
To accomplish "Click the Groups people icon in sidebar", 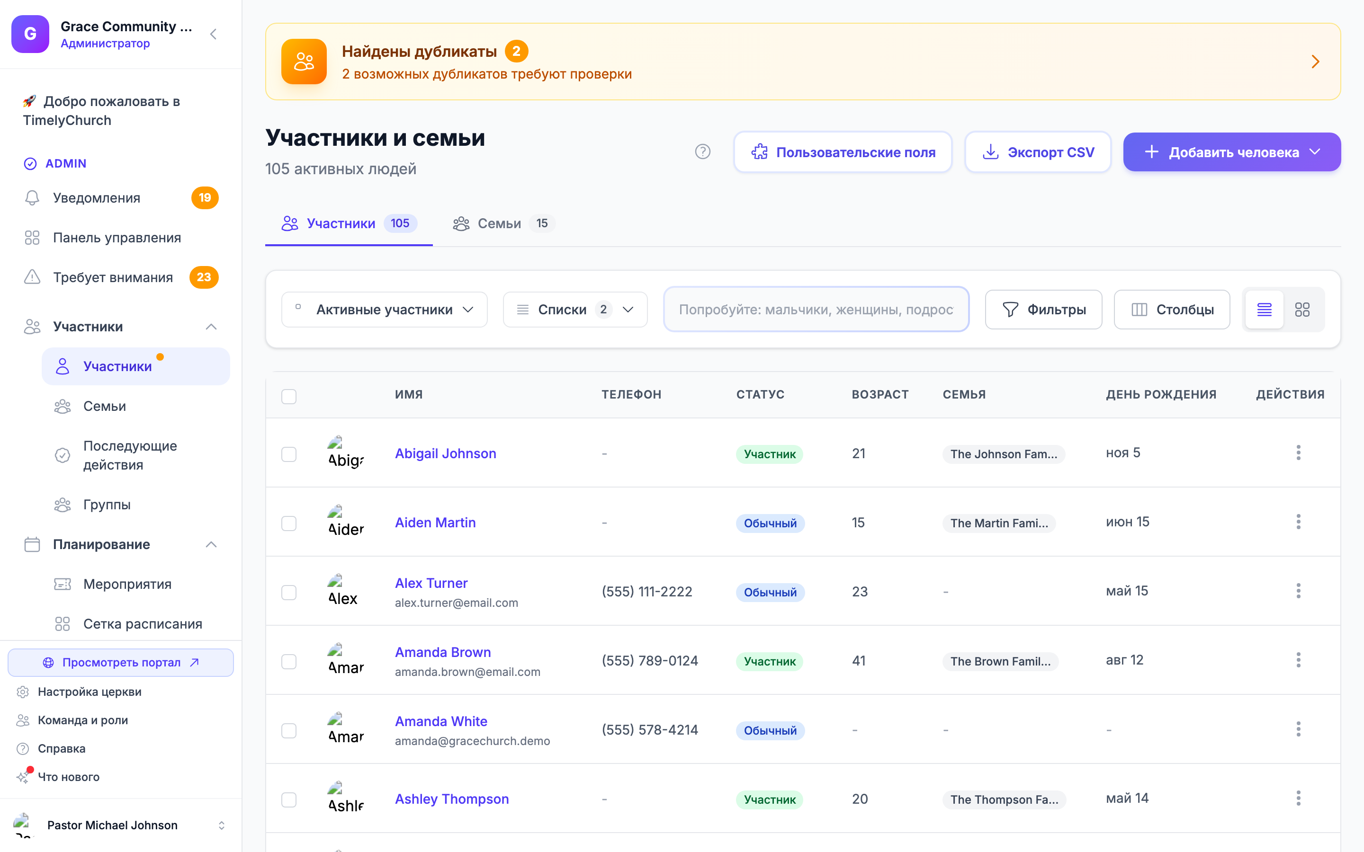I will pos(63,504).
